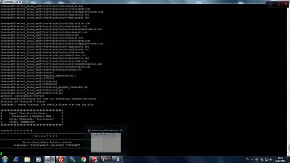The height and width of the screenshot is (163, 290).
Task: Click the 'I M P O R T A N T' heading
Action: coord(45,136)
